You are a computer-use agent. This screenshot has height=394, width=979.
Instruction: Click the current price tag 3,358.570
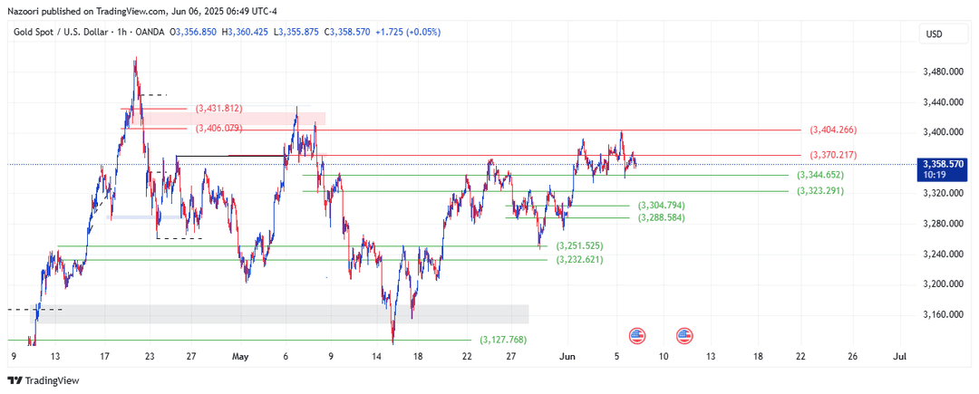pyautogui.click(x=943, y=164)
